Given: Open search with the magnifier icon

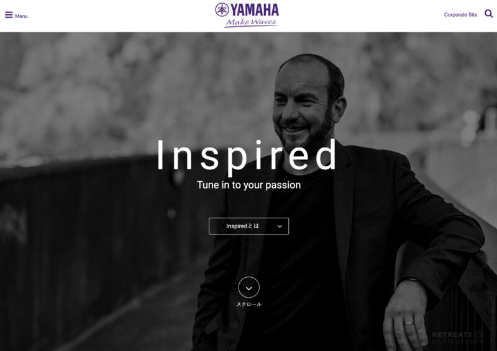Looking at the screenshot, I should (x=488, y=14).
